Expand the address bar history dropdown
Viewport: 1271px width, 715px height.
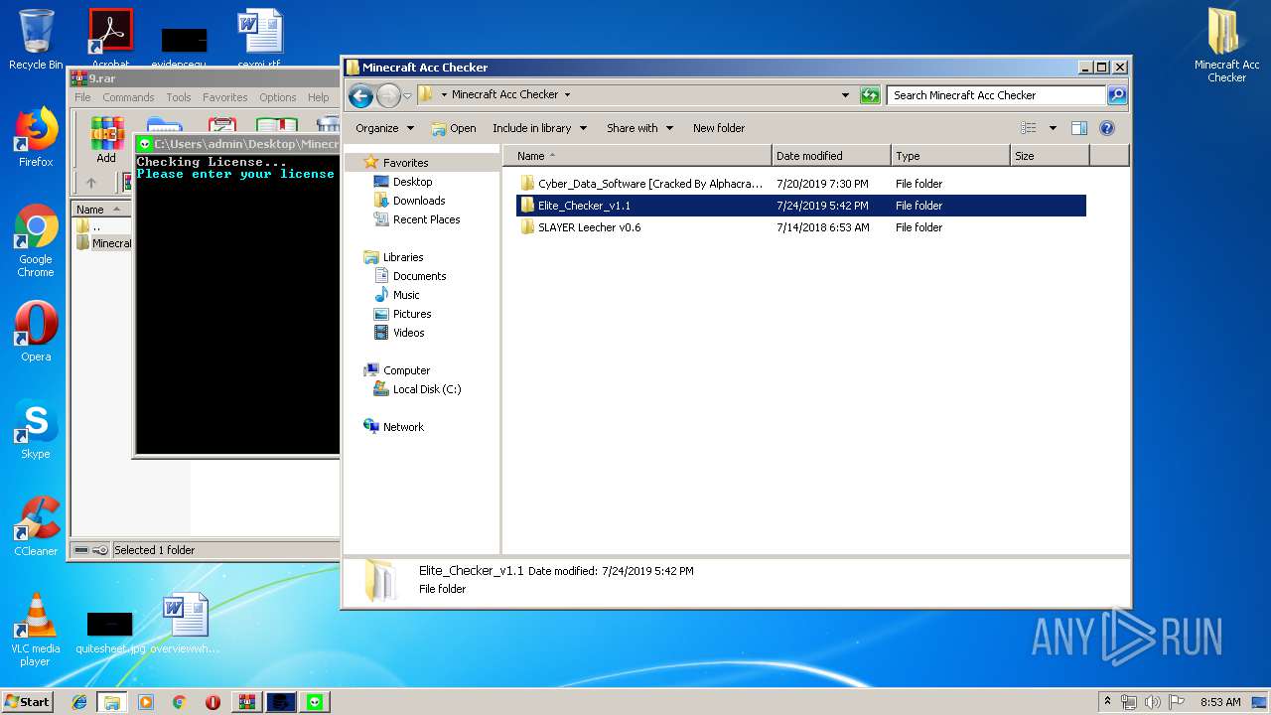[845, 95]
